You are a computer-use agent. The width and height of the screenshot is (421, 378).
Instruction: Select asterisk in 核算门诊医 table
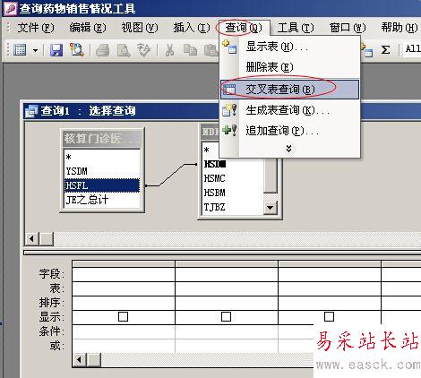[x=102, y=157]
